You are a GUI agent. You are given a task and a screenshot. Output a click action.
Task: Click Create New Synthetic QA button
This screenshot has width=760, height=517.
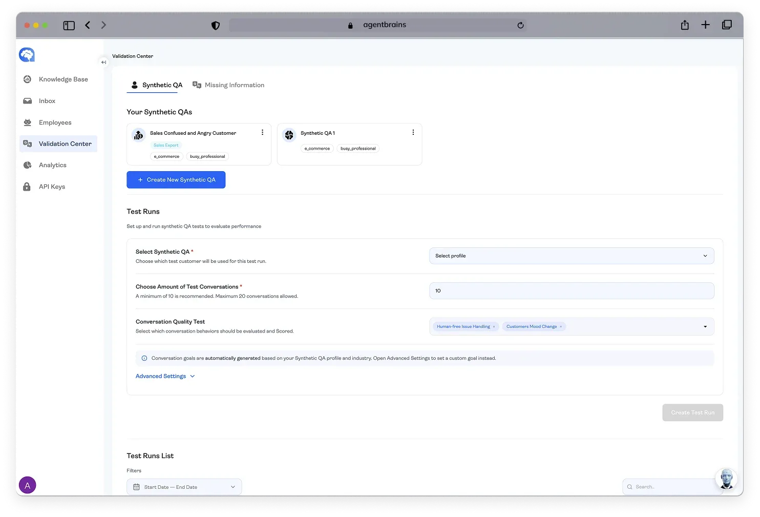(176, 180)
